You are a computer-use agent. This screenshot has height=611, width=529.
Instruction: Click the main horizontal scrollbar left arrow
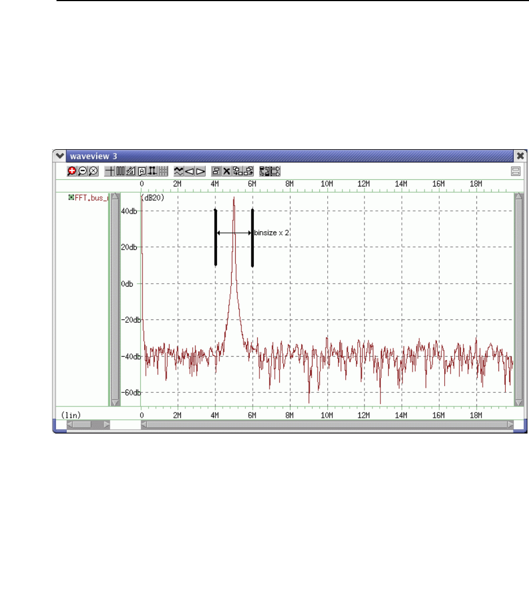(144, 424)
